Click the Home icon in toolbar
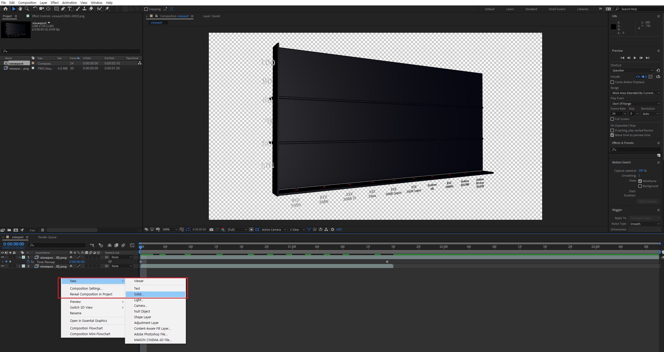664x352 pixels. [x=5, y=9]
